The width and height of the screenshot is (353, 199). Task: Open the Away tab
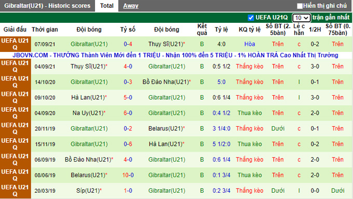(x=131, y=6)
